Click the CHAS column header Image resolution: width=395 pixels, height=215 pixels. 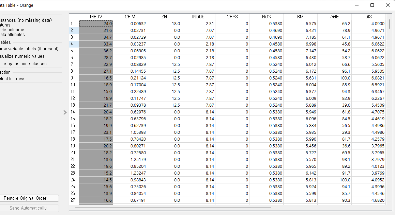point(232,16)
